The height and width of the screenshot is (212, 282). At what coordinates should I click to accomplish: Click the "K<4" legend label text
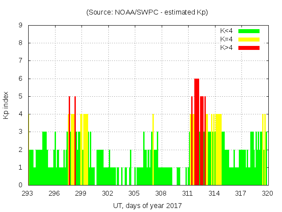(x=226, y=31)
